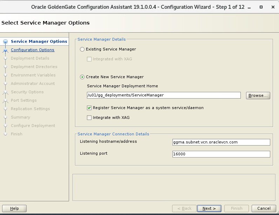
Task: Click the Listening hostname/address field
Action: tap(221, 142)
